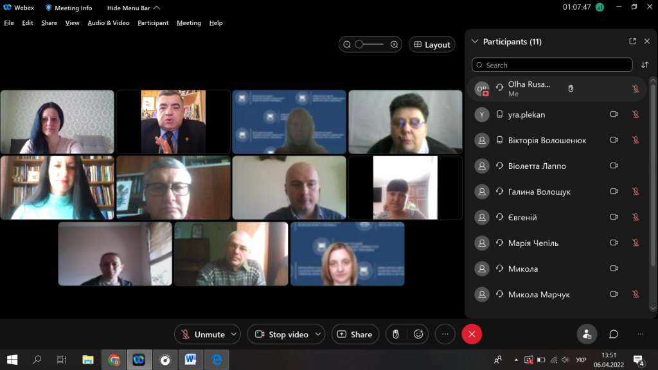Click the Layout button
Image resolution: width=658 pixels, height=370 pixels.
[432, 44]
